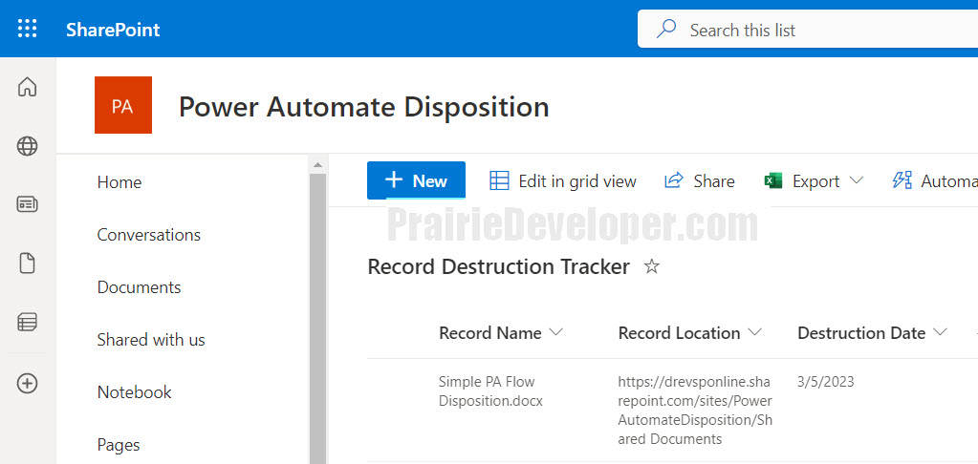Open Notebook in site navigation
The width and height of the screenshot is (978, 464).
[x=134, y=392]
